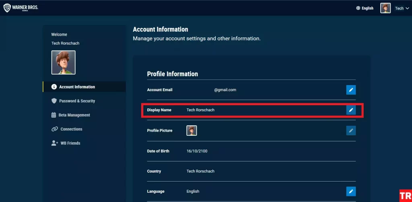Open the English language selector in header

(x=365, y=8)
